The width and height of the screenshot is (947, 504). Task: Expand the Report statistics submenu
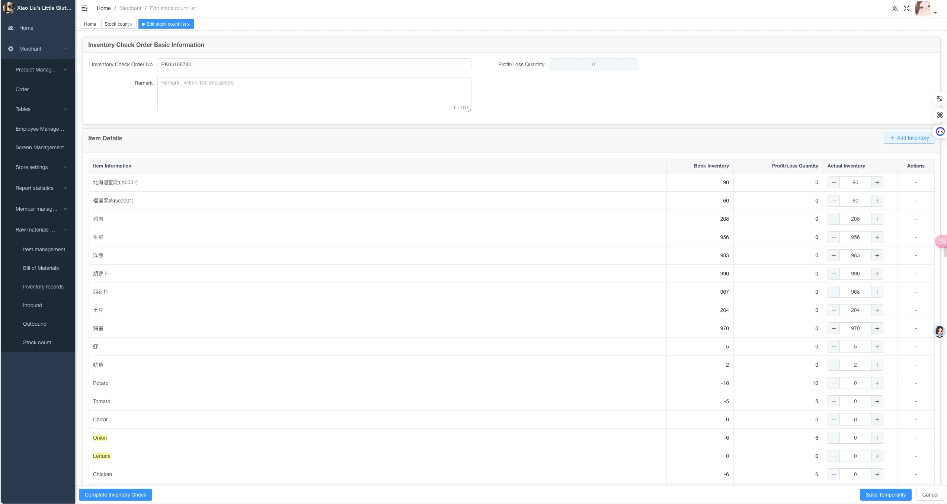[x=65, y=188]
